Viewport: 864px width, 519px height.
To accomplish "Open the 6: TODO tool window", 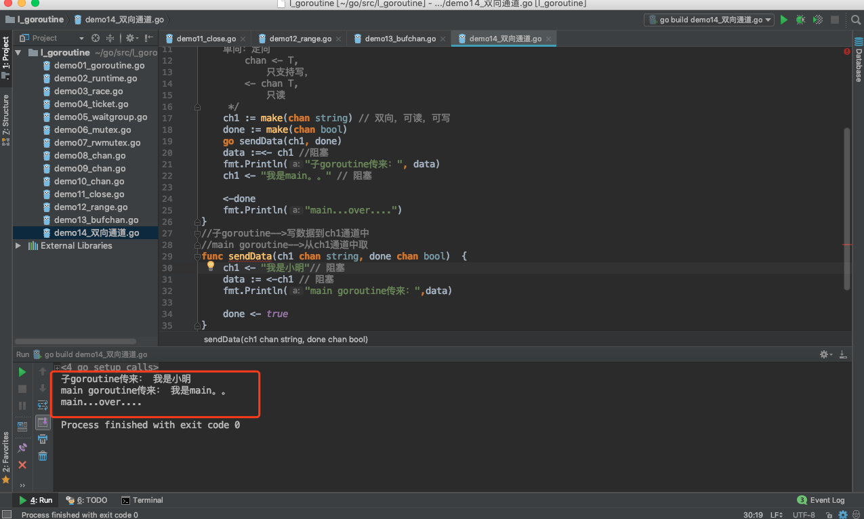I will [86, 500].
